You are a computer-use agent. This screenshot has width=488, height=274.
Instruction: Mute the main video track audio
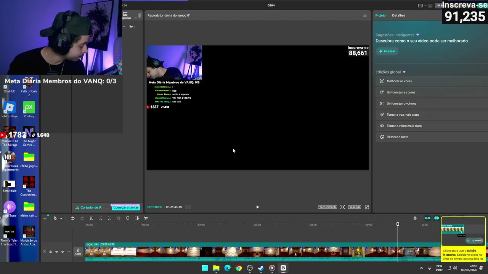tap(63, 252)
